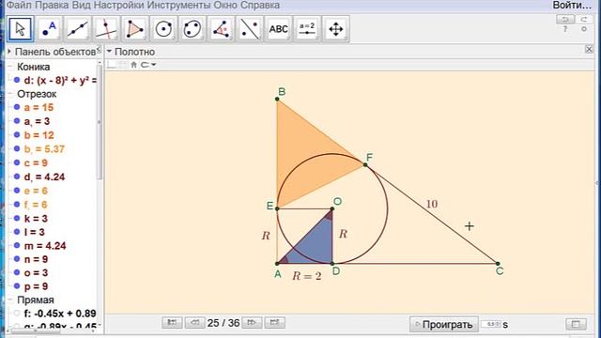Image resolution: width=601 pixels, height=338 pixels.
Task: Collapse the Отрезок category
Action: tap(10, 94)
